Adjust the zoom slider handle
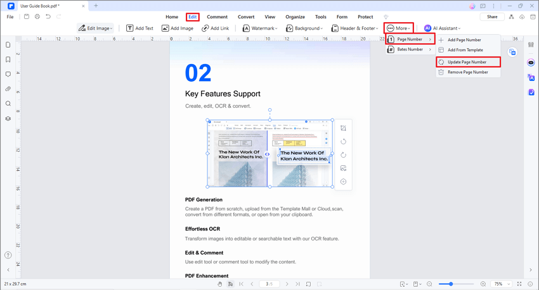 point(451,284)
